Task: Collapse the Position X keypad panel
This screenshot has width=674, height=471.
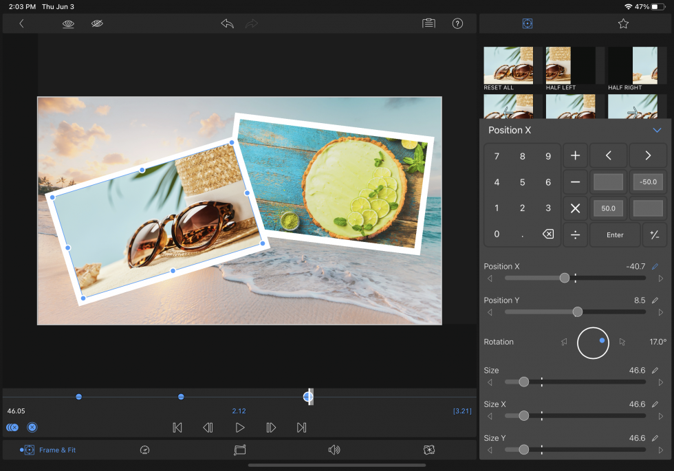Action: (x=656, y=130)
